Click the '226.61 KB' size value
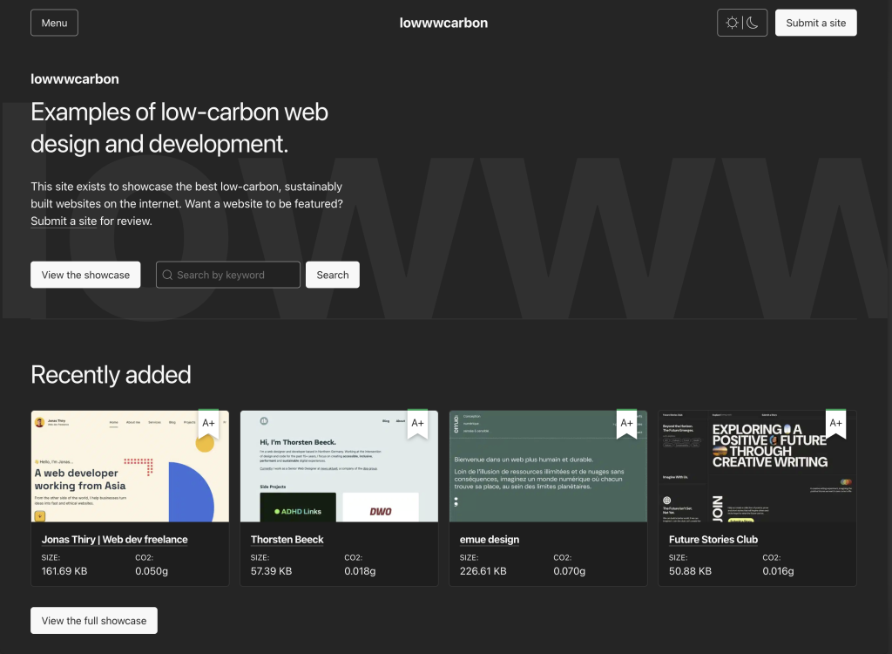 pyautogui.click(x=483, y=571)
